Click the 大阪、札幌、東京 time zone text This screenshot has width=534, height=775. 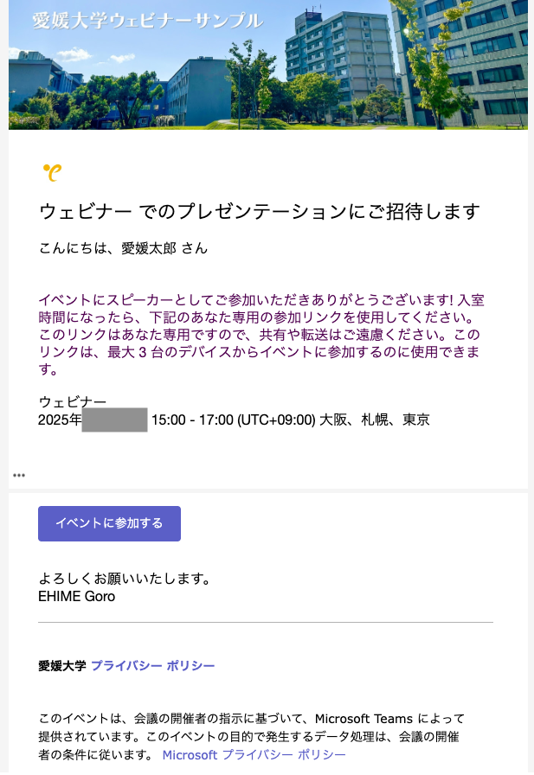click(x=375, y=420)
